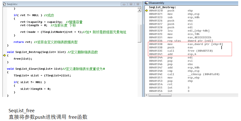
Task: Click disassembly row 00401347 add esp,40h
Action: coord(174,68)
